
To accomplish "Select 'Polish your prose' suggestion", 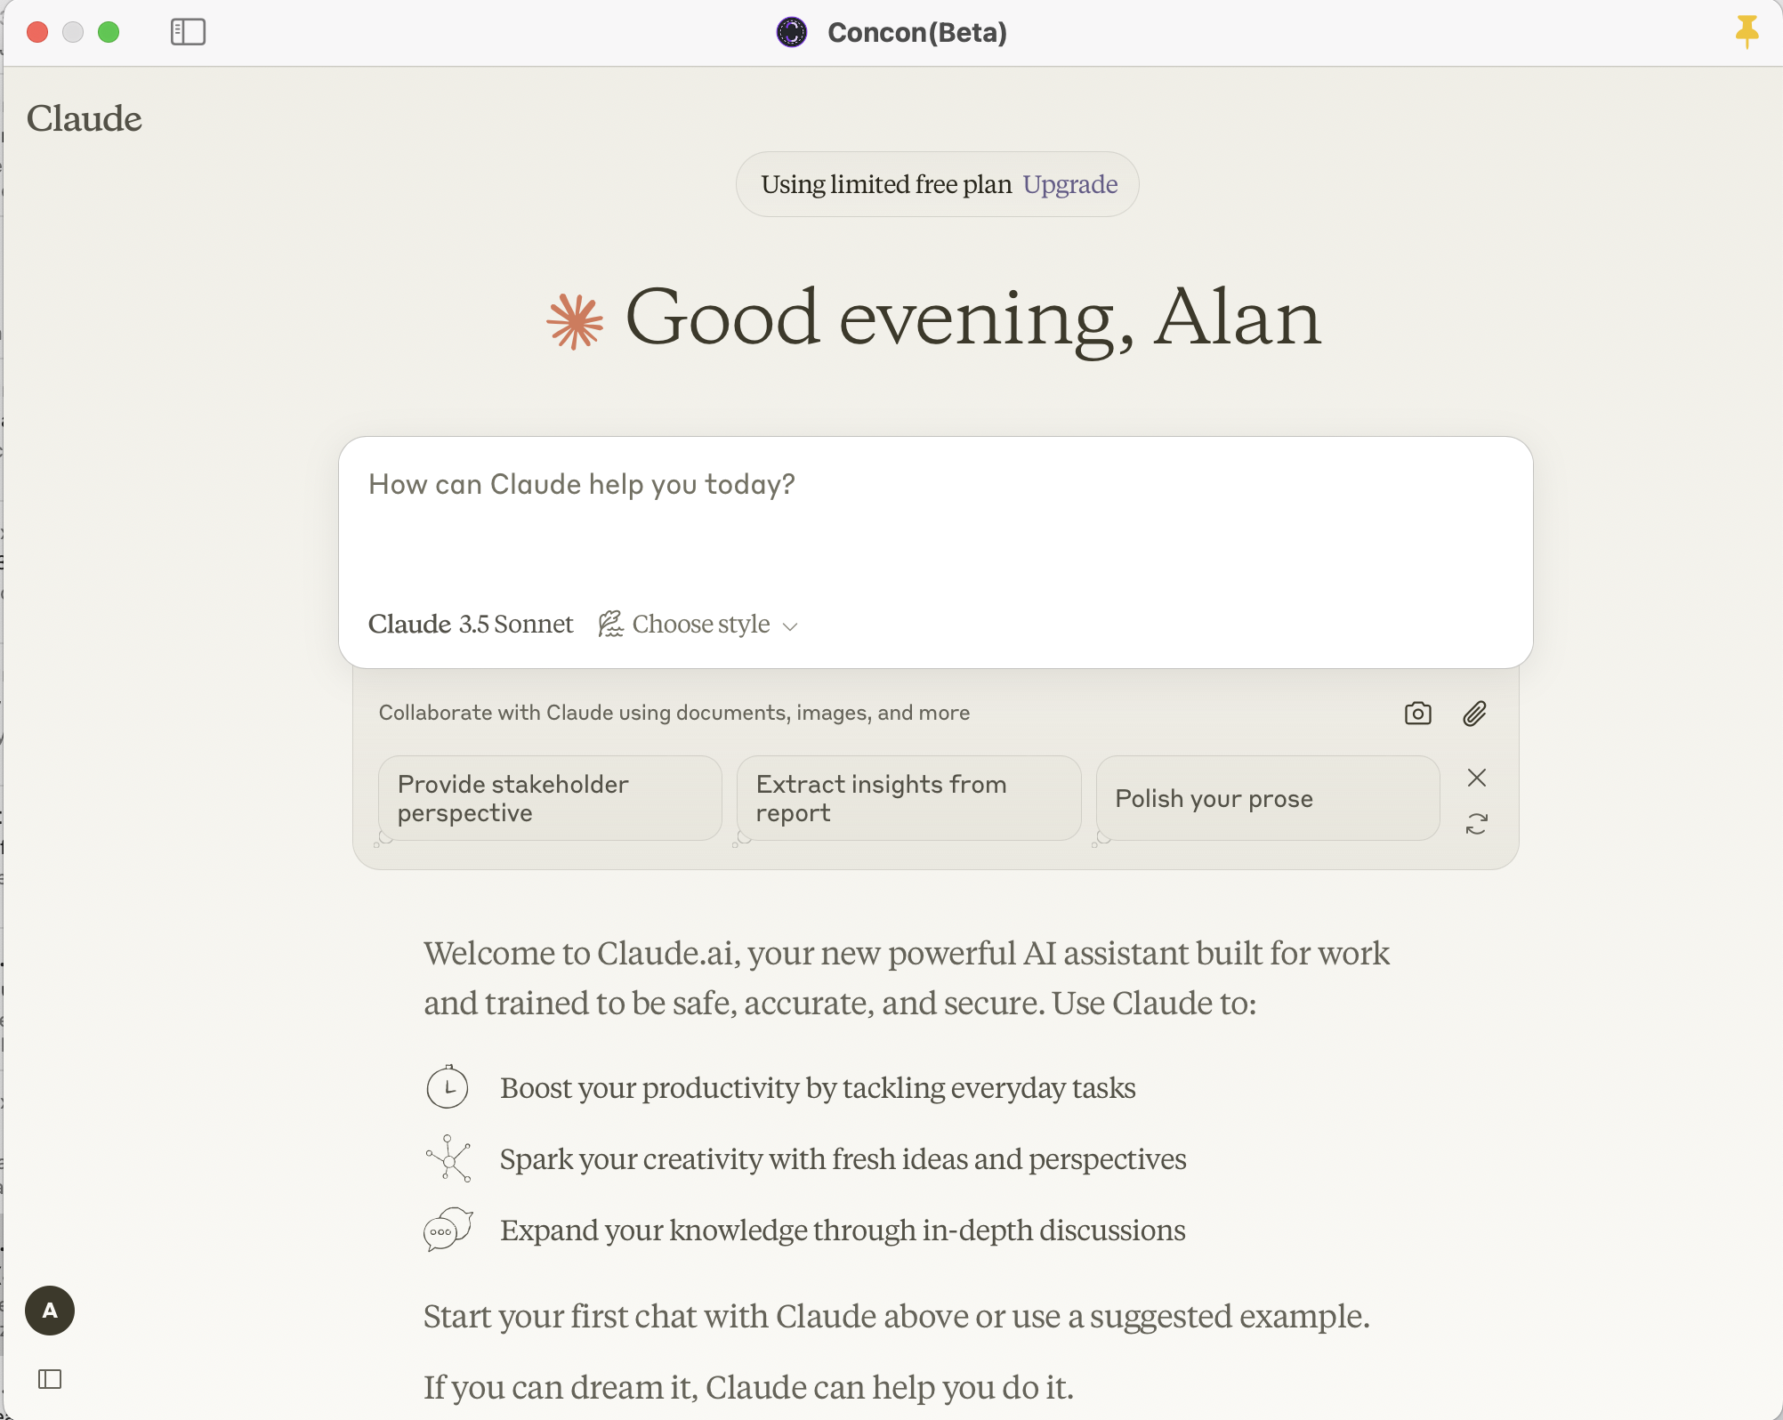I will coord(1266,798).
